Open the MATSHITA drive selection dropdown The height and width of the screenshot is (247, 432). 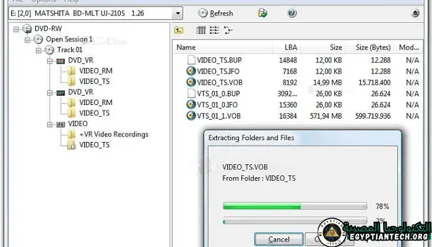click(x=178, y=13)
